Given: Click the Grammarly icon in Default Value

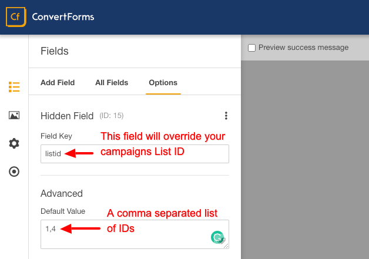Looking at the screenshot, I should (x=217, y=237).
